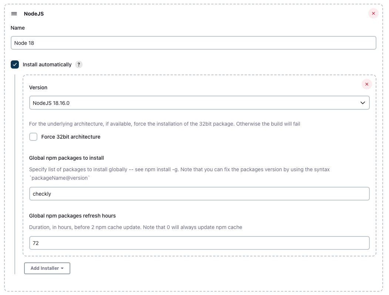Click the Name section label
Screen dimensions: 389x295
pyautogui.click(x=17, y=27)
